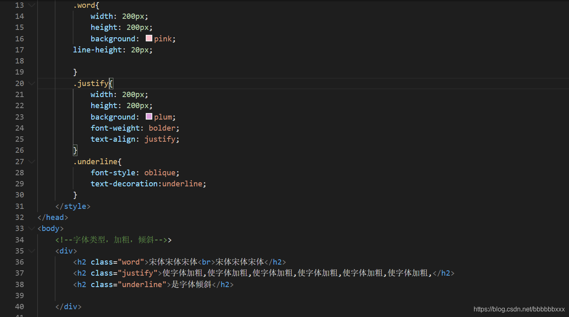Click the .word selector text
Viewport: 569px width, 317px height.
(84, 5)
